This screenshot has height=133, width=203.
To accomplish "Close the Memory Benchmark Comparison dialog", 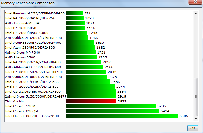I will tap(195, 2).
